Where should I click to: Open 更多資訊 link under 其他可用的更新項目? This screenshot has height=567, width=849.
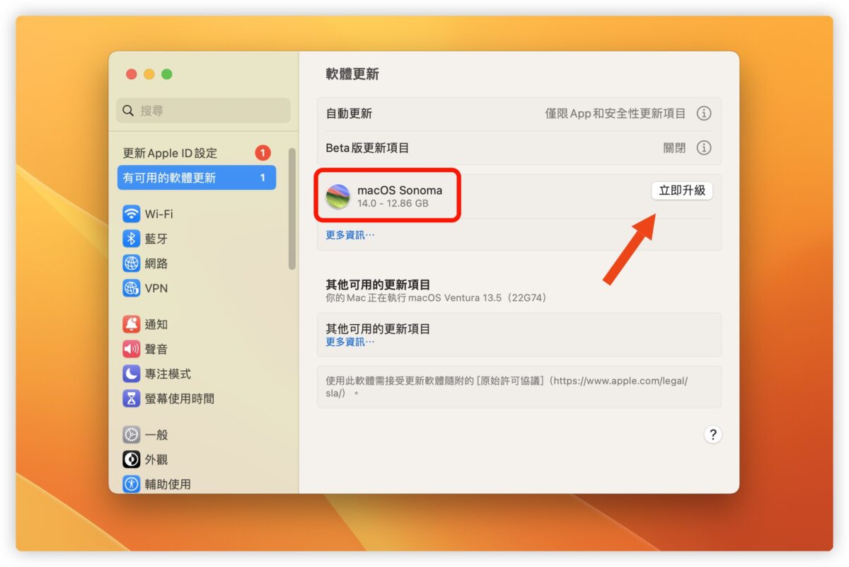click(350, 342)
